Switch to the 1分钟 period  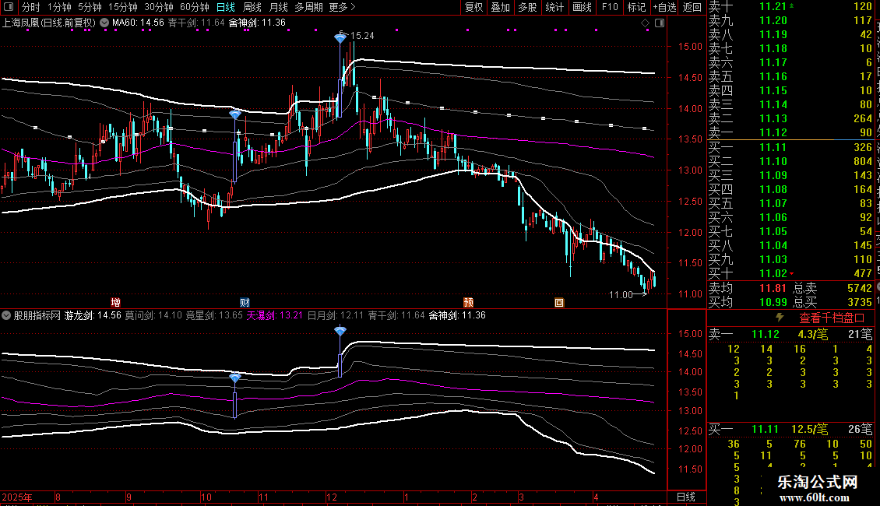pos(59,7)
